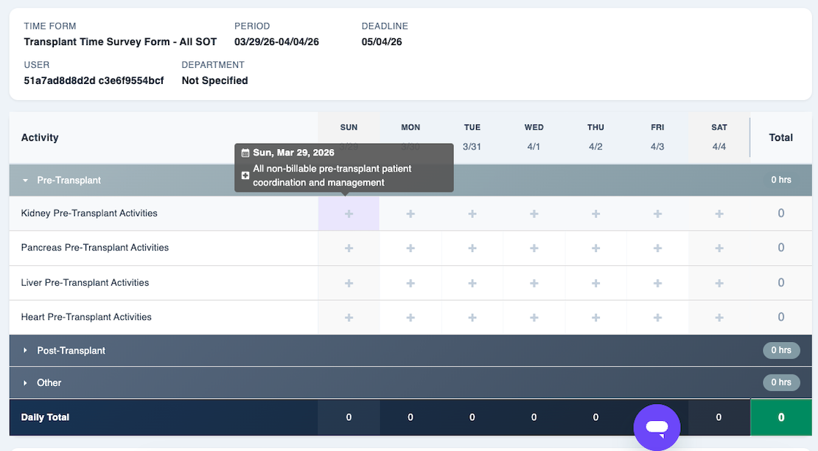Click the THU 4/2 column header
This screenshot has height=451, width=818.
(x=595, y=137)
